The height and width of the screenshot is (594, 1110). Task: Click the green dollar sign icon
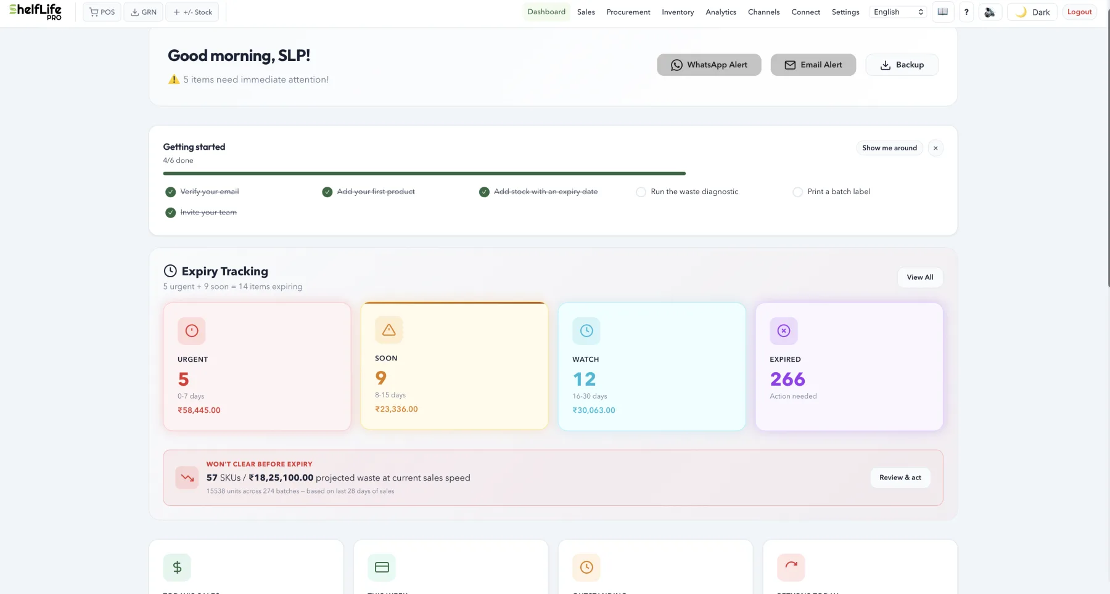click(x=177, y=568)
